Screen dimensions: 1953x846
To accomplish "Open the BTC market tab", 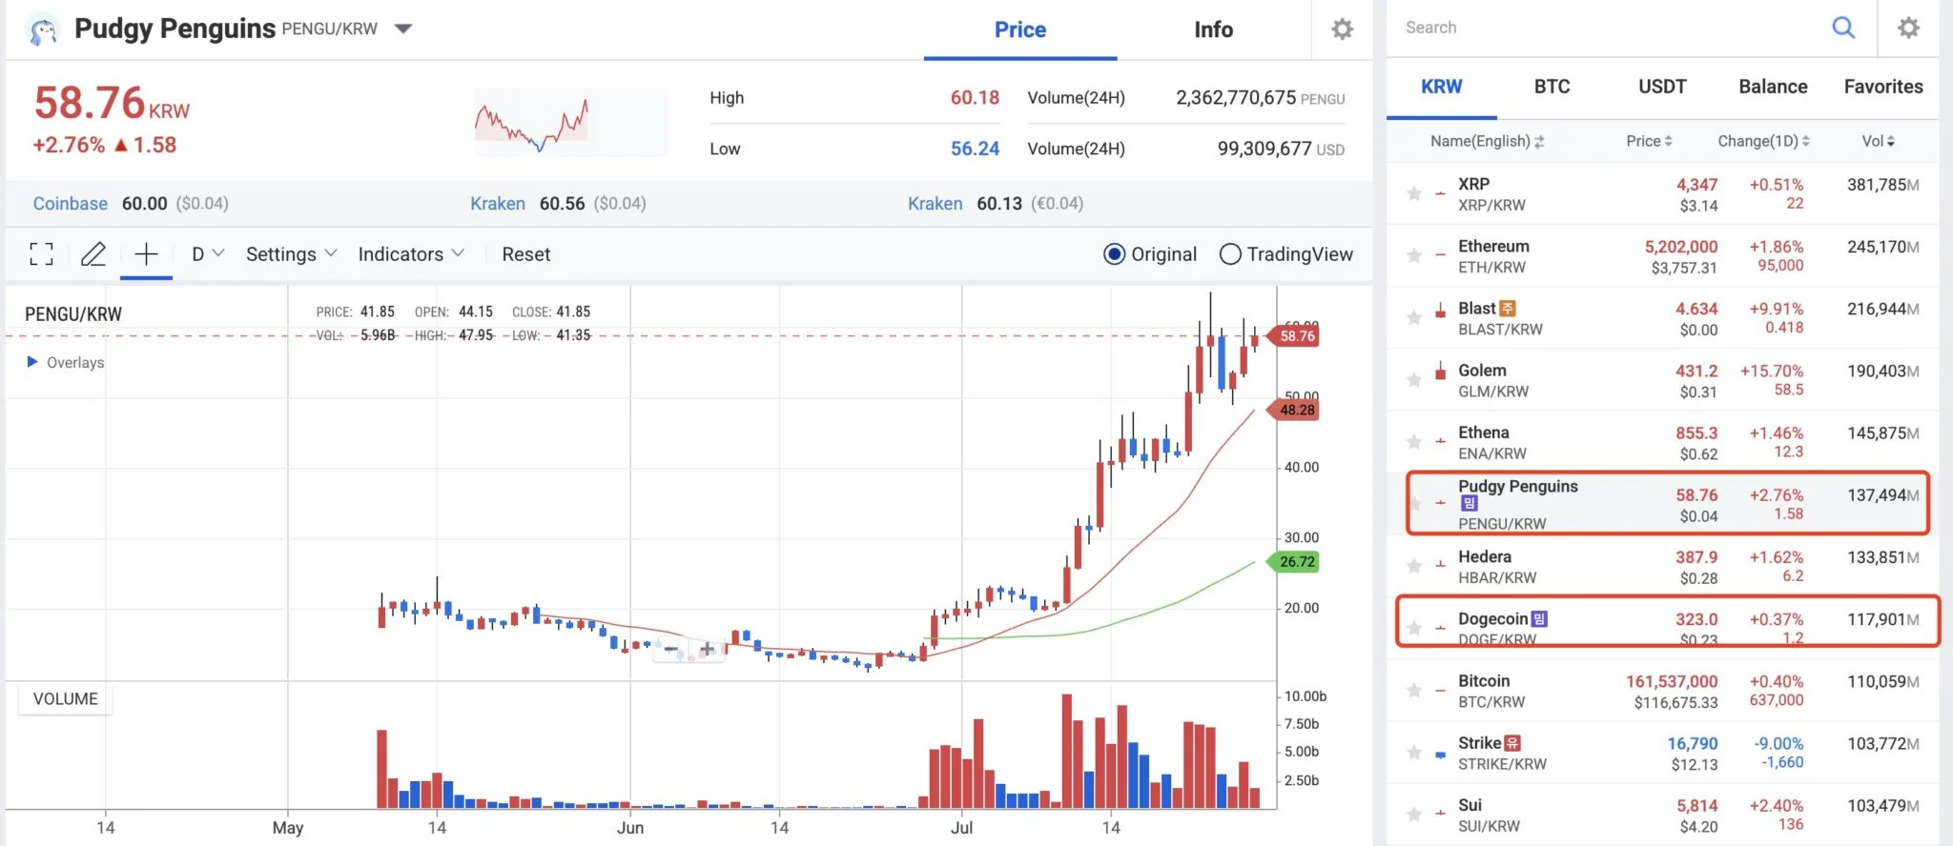I will pos(1552,87).
